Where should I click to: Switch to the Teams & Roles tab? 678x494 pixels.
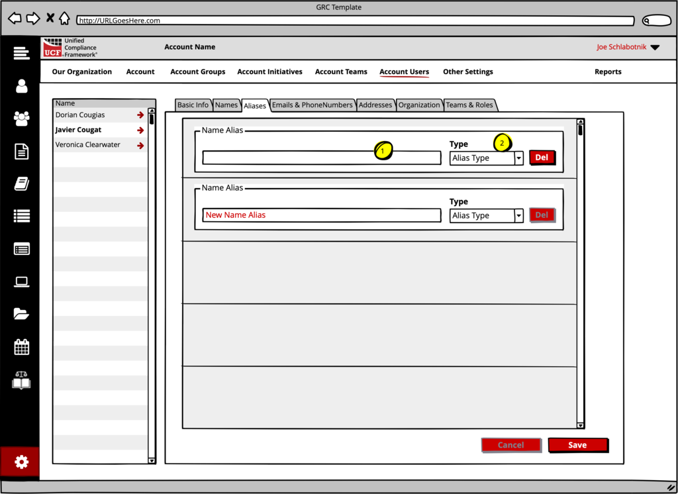pyautogui.click(x=469, y=105)
